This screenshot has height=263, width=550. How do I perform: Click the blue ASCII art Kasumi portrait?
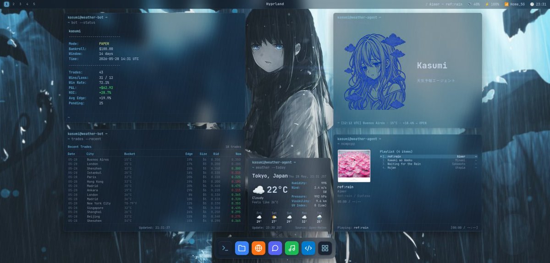(x=374, y=70)
